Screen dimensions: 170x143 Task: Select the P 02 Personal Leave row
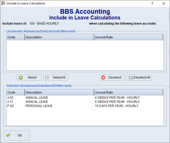tap(39, 106)
